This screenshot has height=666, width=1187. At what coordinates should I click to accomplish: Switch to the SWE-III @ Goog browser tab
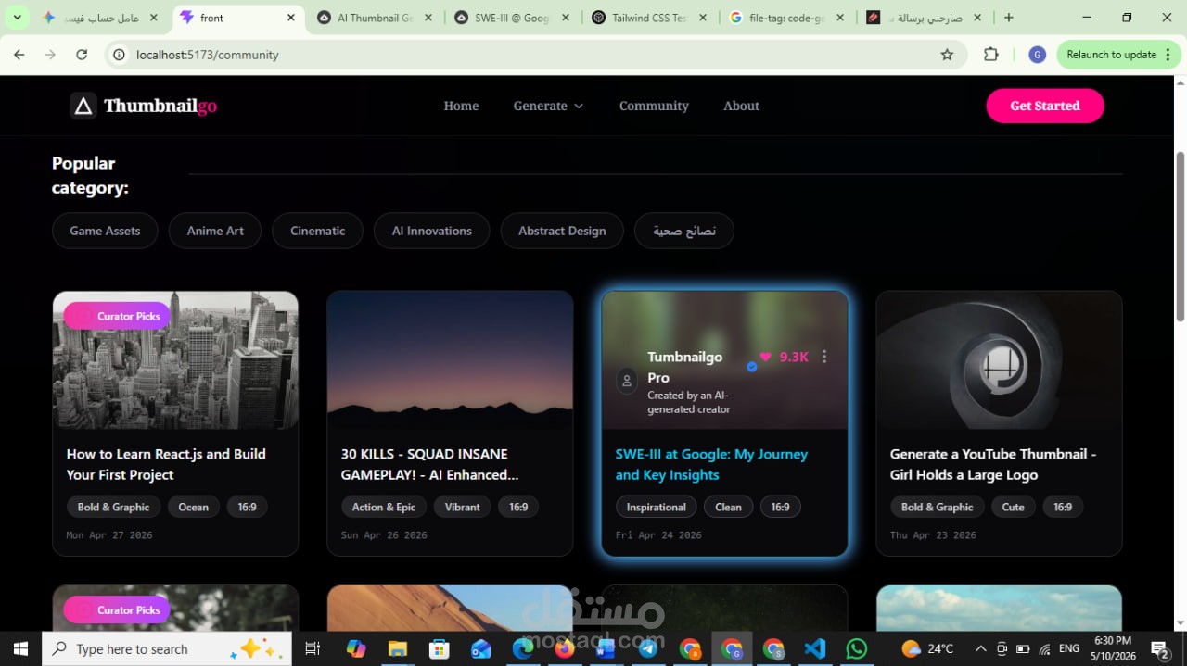tap(512, 18)
